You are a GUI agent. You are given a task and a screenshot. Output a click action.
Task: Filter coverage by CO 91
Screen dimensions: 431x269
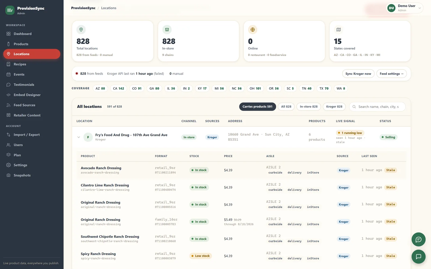(x=137, y=89)
